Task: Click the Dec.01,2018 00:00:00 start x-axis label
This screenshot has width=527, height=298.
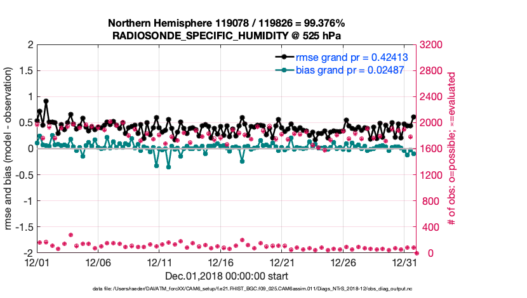Action: 227,276
